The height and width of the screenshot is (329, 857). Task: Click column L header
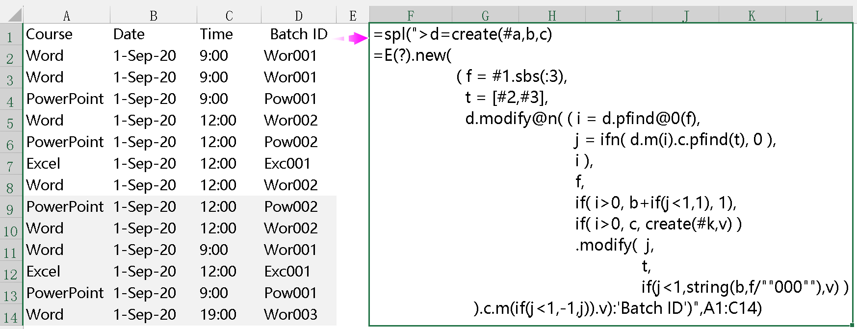[818, 16]
